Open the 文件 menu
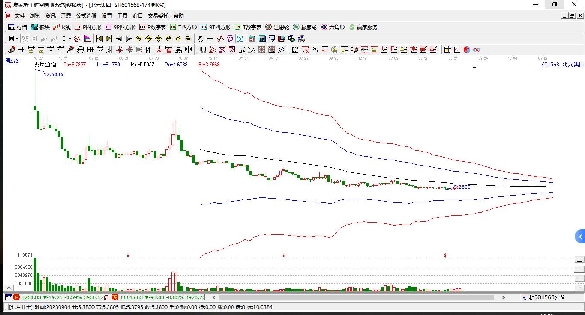Image resolution: width=585 pixels, height=315 pixels. pyautogui.click(x=20, y=16)
